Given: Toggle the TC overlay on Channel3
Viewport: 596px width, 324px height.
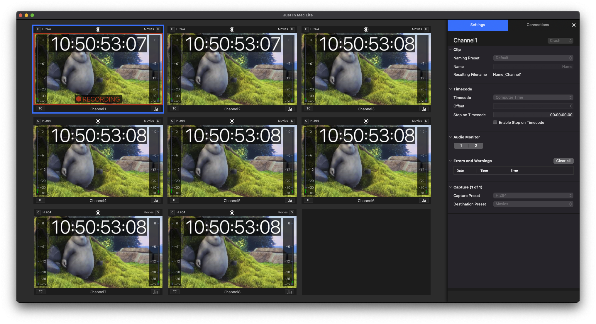Looking at the screenshot, I should click(309, 109).
